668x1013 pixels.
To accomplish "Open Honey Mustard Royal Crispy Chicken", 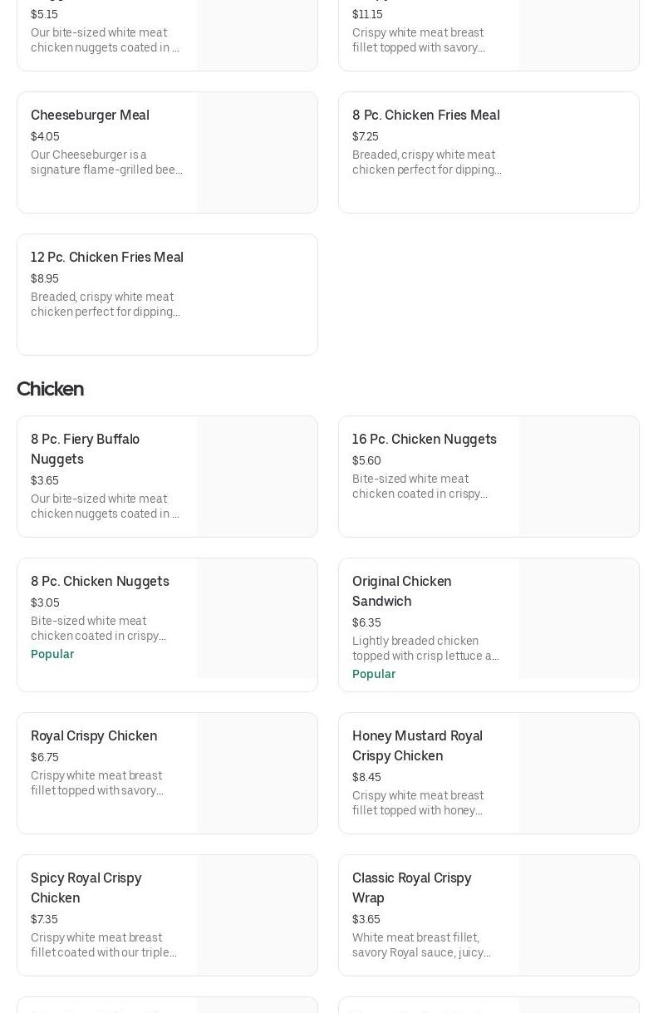I will click(x=417, y=745).
